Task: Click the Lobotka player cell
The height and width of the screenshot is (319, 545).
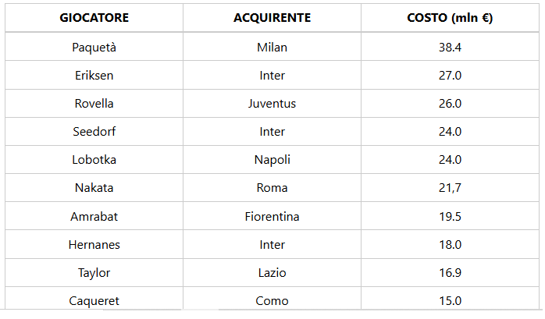Action: [x=94, y=160]
